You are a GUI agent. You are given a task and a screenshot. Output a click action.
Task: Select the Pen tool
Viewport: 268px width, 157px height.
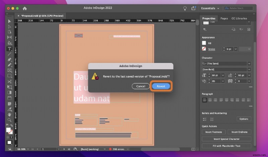[x=9, y=60]
